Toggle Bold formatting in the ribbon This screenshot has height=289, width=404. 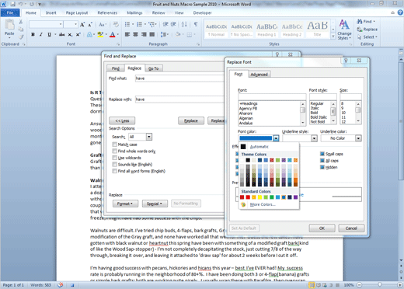coord(33,34)
